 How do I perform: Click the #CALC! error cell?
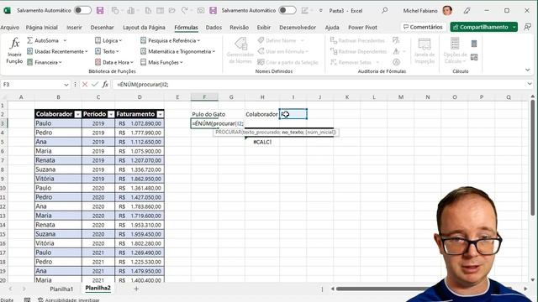tap(262, 142)
